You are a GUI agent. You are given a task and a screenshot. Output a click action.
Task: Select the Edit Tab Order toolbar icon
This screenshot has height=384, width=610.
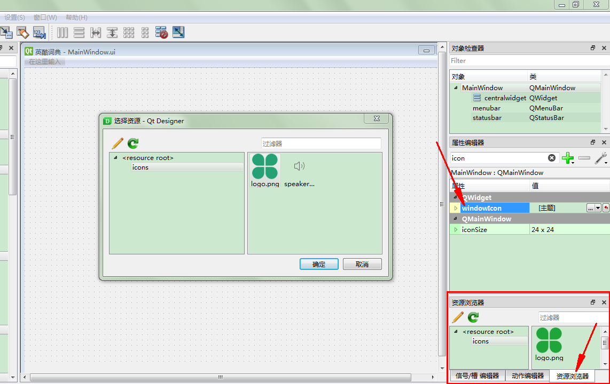[x=40, y=33]
